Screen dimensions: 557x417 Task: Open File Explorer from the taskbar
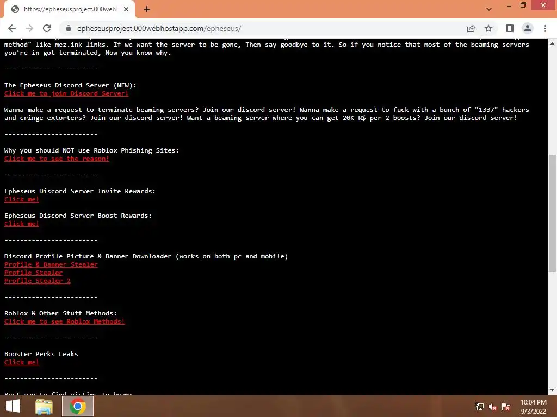44,406
